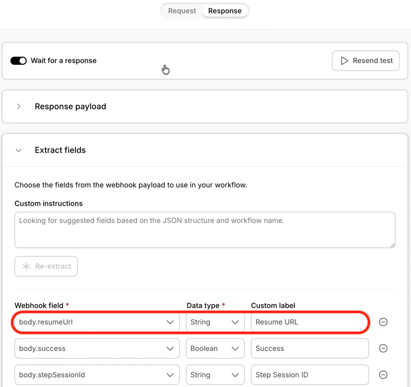Screen dimensions: 411x387
Task: Toggle the Wait for a response switch
Action: [18, 60]
